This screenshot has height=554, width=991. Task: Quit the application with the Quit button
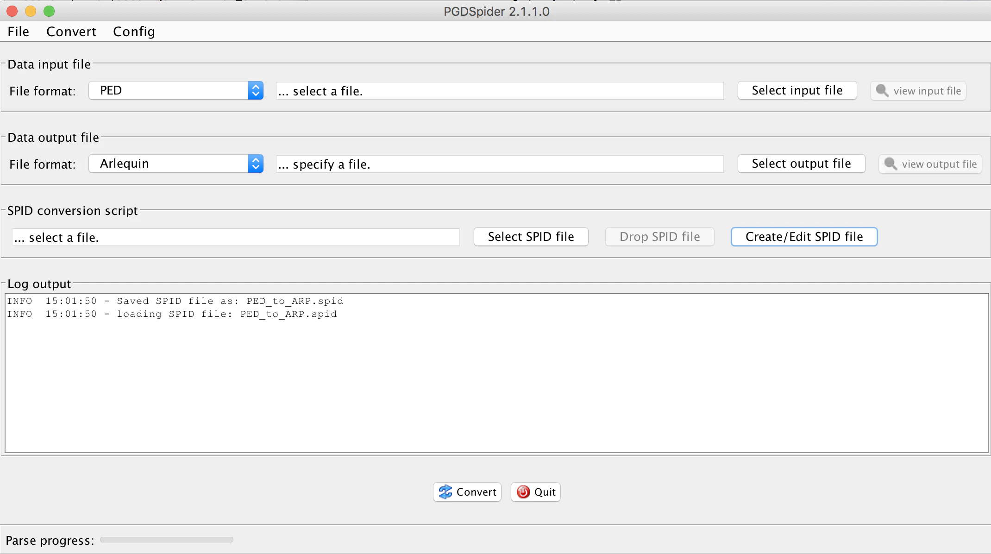(536, 492)
